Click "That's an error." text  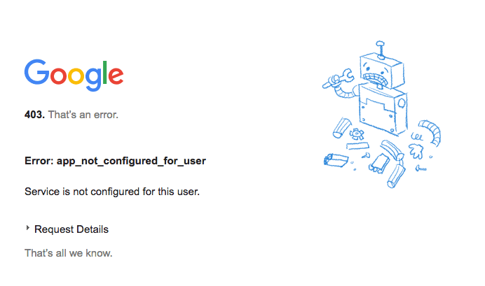(83, 115)
